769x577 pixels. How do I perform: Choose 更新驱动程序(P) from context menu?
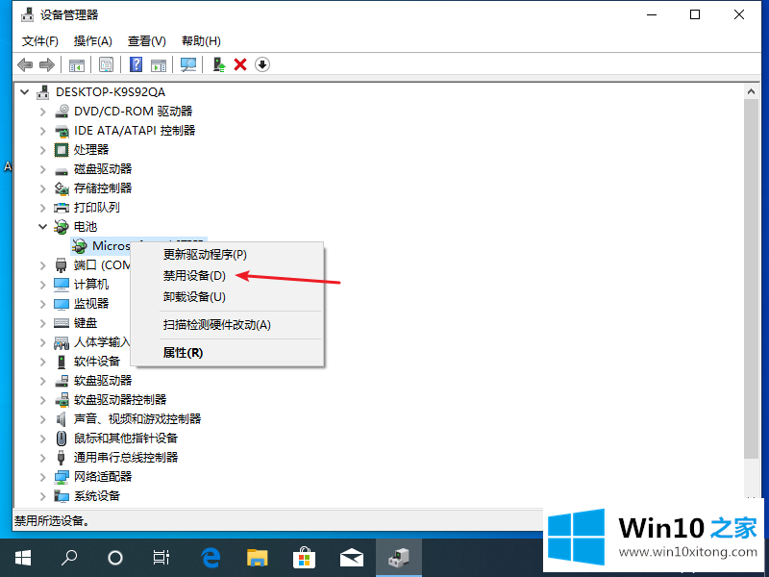(227, 255)
